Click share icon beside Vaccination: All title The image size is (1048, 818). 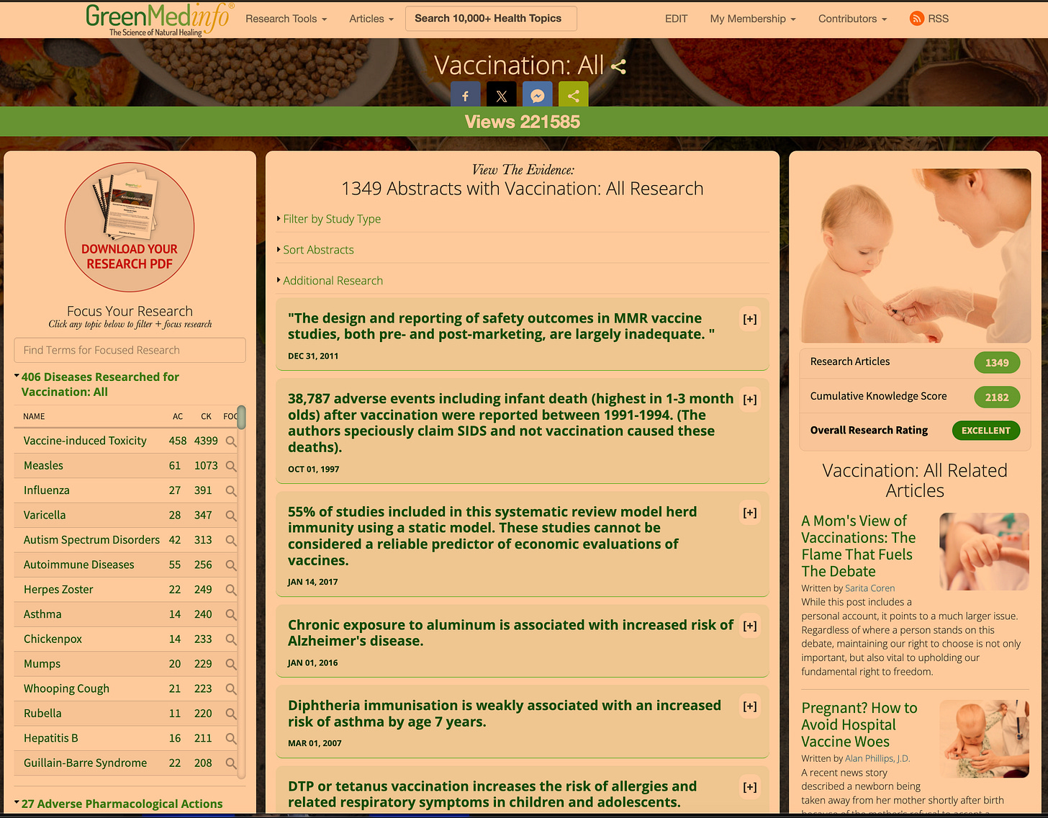tap(618, 66)
